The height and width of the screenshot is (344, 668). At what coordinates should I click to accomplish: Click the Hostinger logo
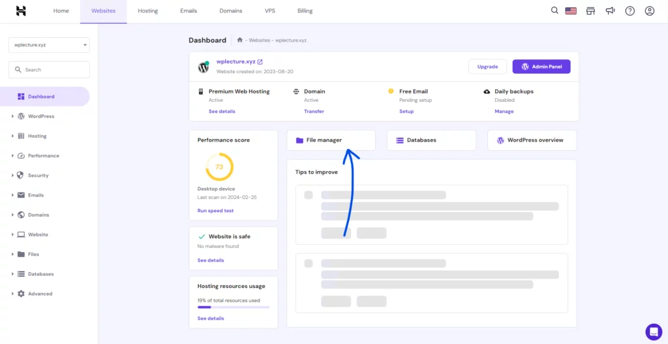(x=21, y=11)
